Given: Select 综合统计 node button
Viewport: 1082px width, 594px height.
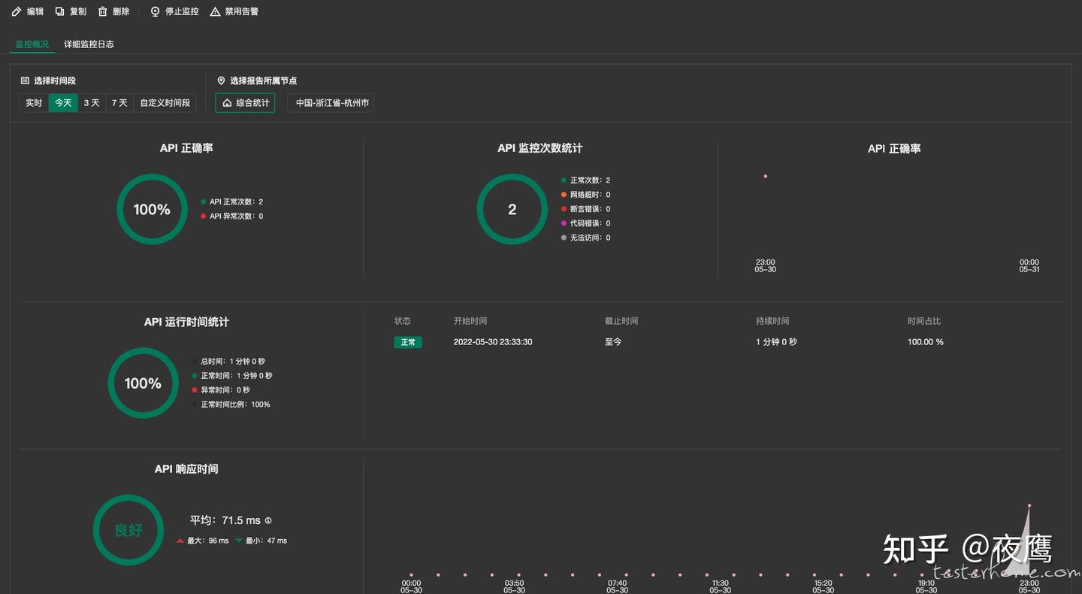Looking at the screenshot, I should coord(245,103).
